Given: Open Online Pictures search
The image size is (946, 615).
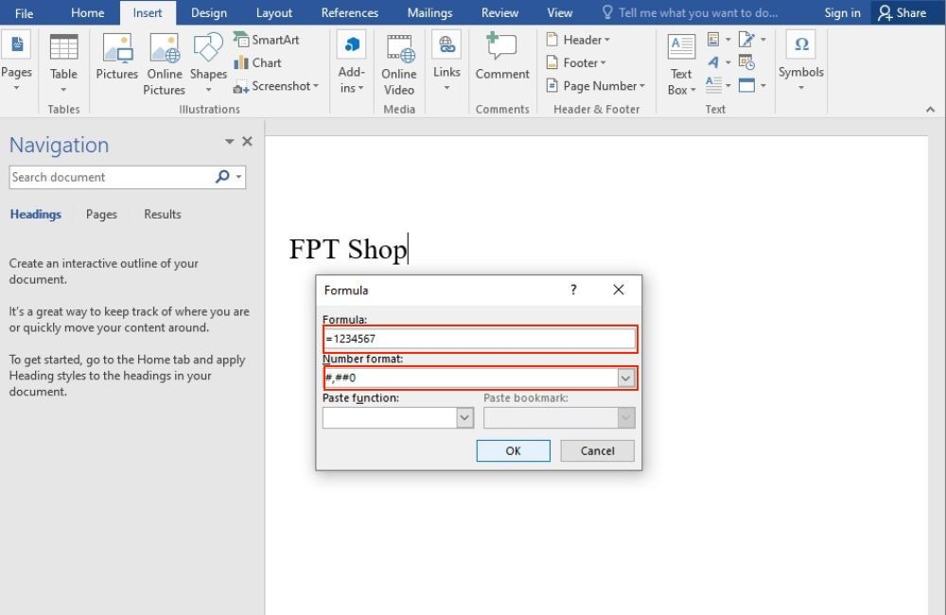Looking at the screenshot, I should 164,63.
